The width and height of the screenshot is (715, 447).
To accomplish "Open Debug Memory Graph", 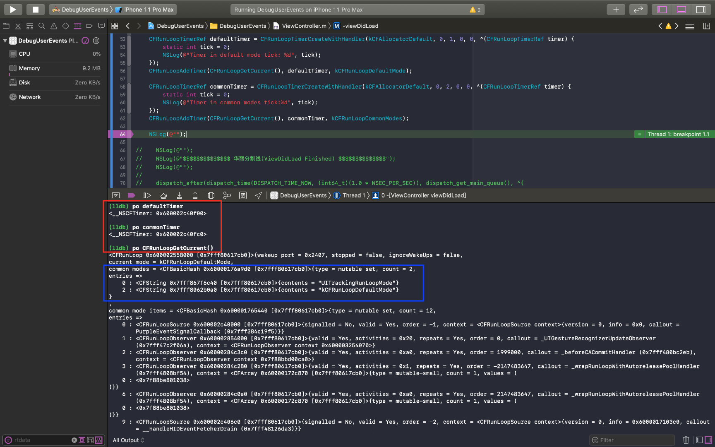I will coord(227,195).
